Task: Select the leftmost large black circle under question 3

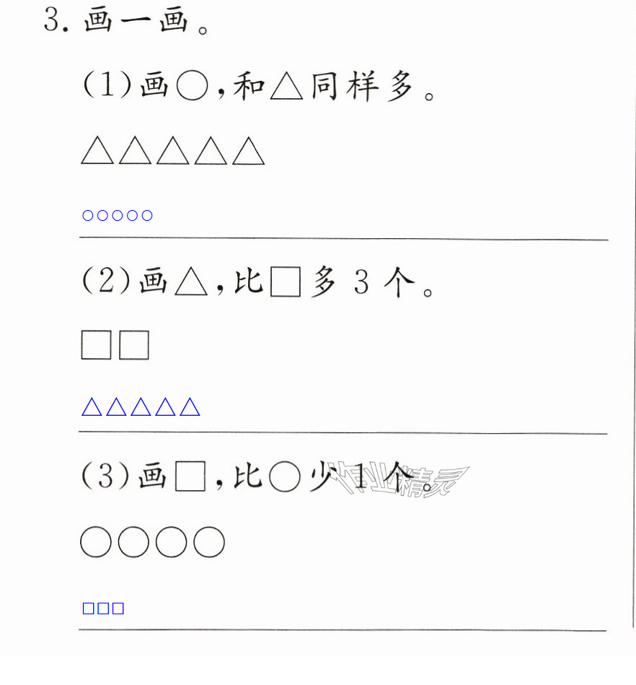Action: coord(96,541)
